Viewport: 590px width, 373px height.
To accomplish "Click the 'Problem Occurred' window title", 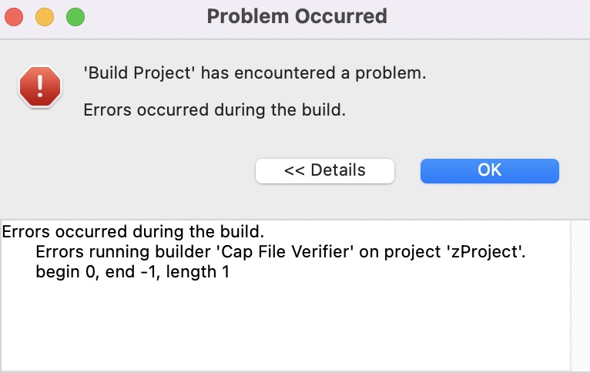I will (297, 15).
